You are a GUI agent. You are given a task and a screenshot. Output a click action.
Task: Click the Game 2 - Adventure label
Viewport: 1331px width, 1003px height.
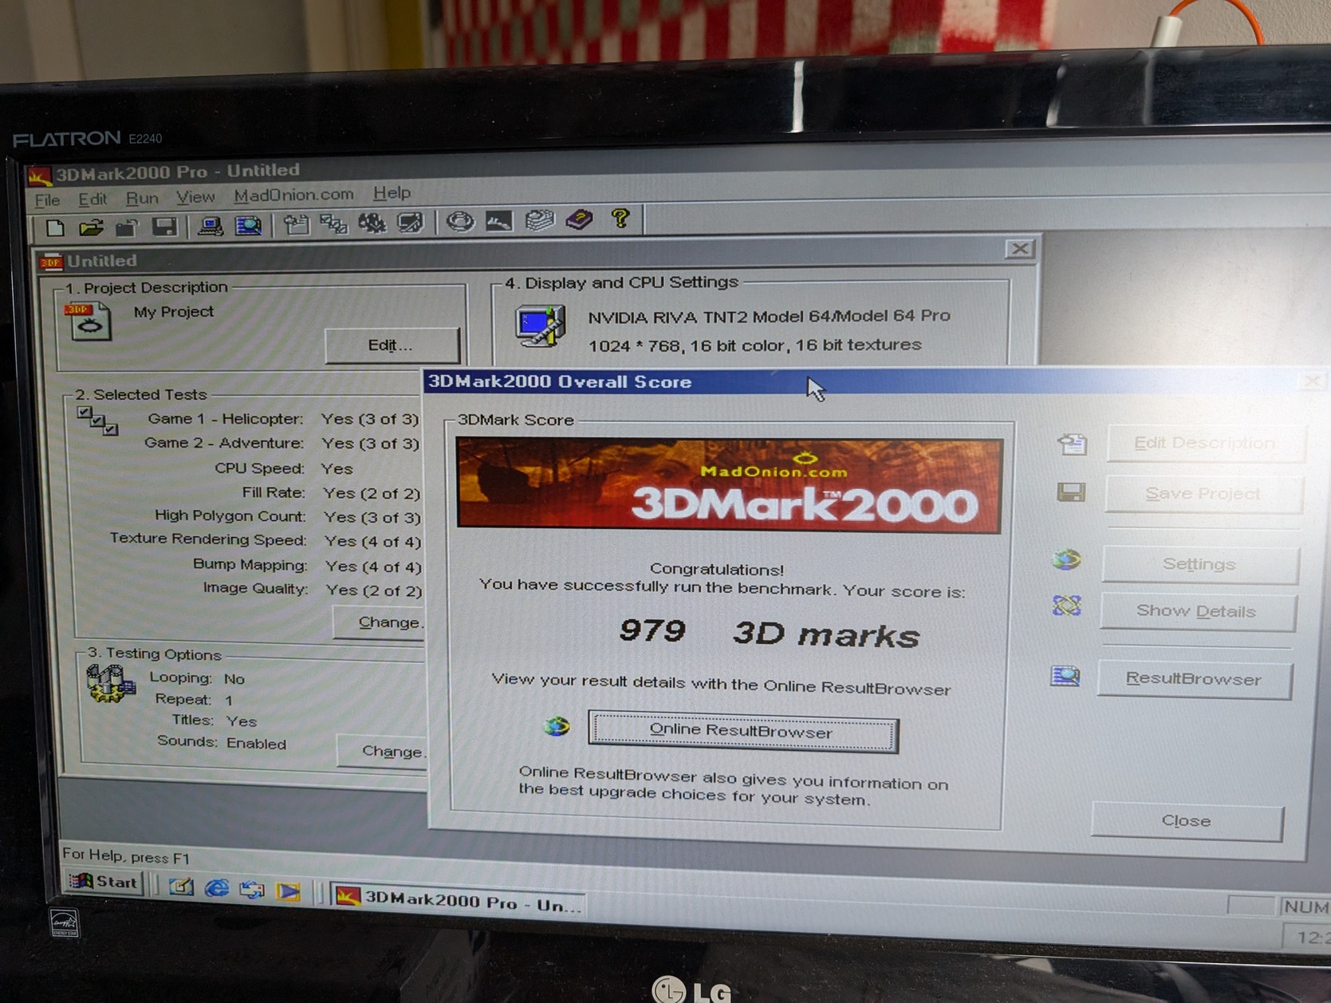coord(223,443)
